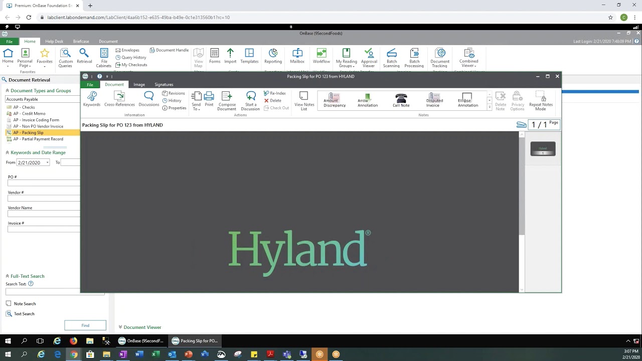This screenshot has height=361, width=642.
Task: Open Query History
Action: point(130,57)
